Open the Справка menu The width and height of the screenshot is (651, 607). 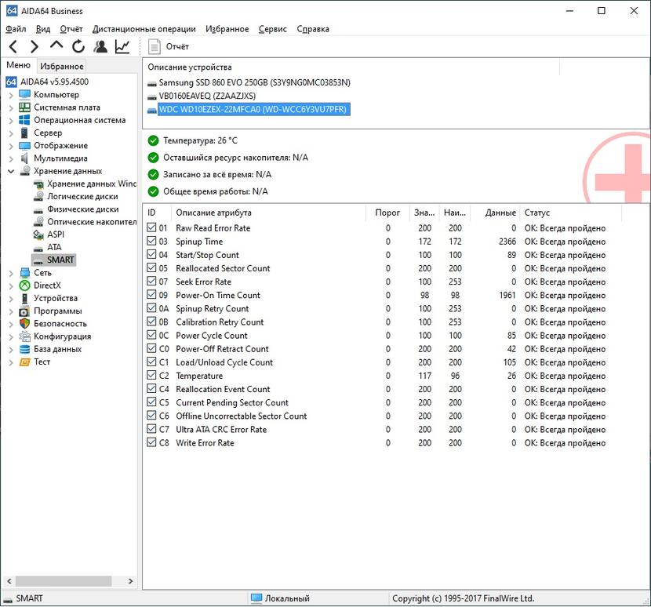click(x=313, y=29)
